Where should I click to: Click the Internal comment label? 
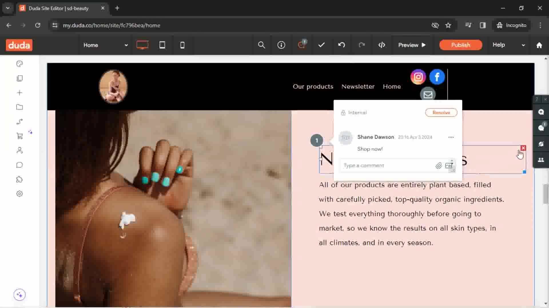click(x=357, y=112)
